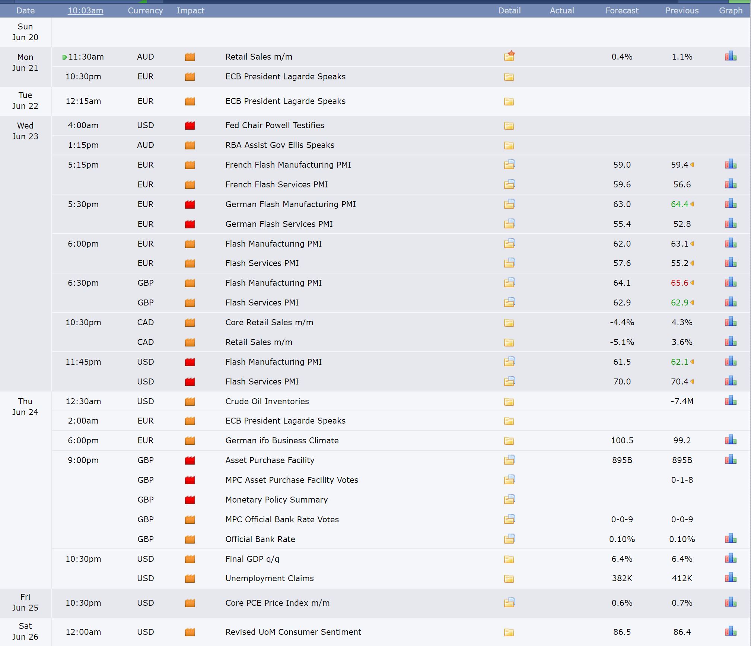Open detail folder for MPC Official Bank Rate Votes
Viewport: 751px width, 646px height.
coord(509,519)
